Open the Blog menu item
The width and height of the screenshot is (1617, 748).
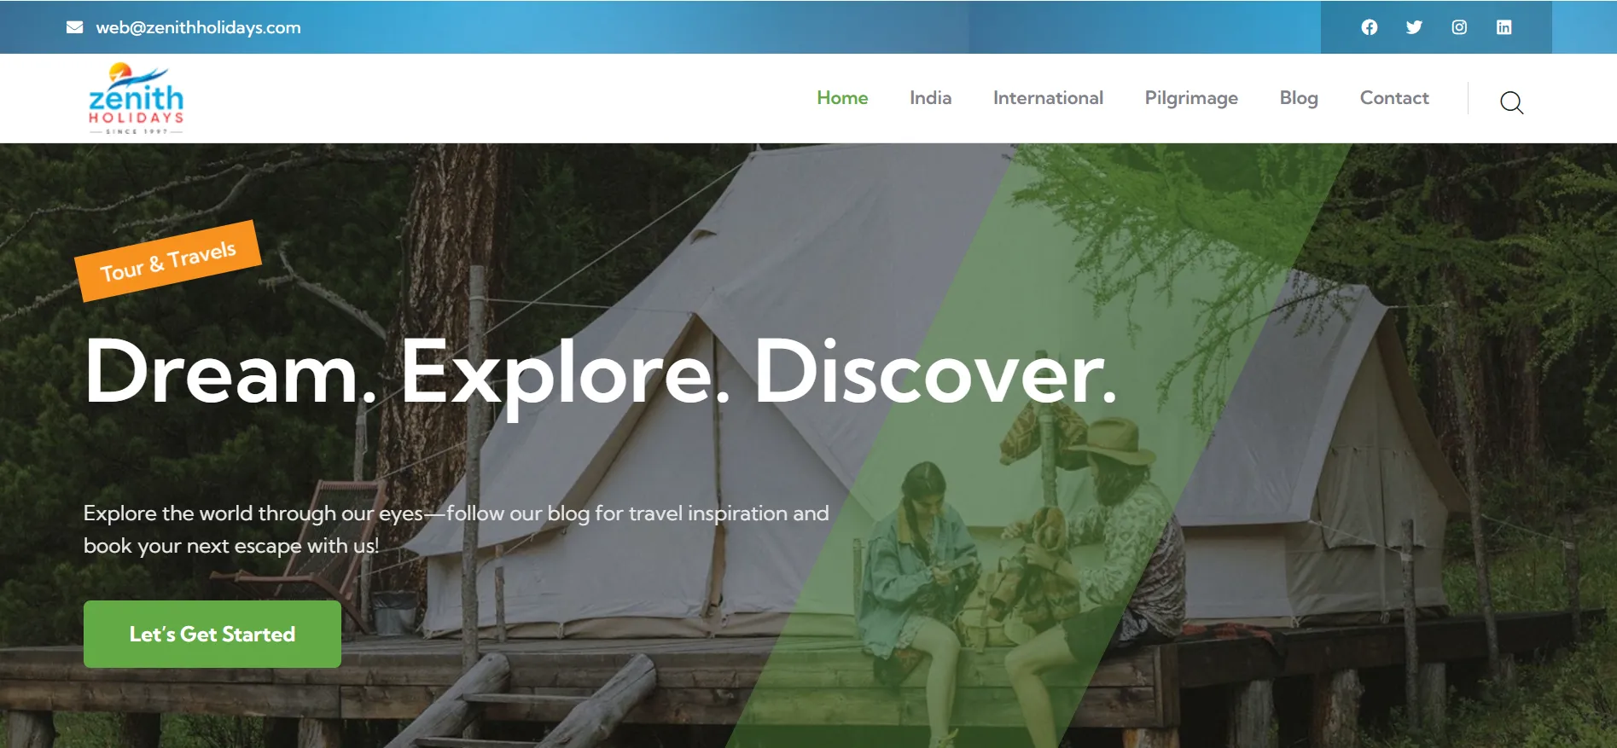click(x=1299, y=99)
